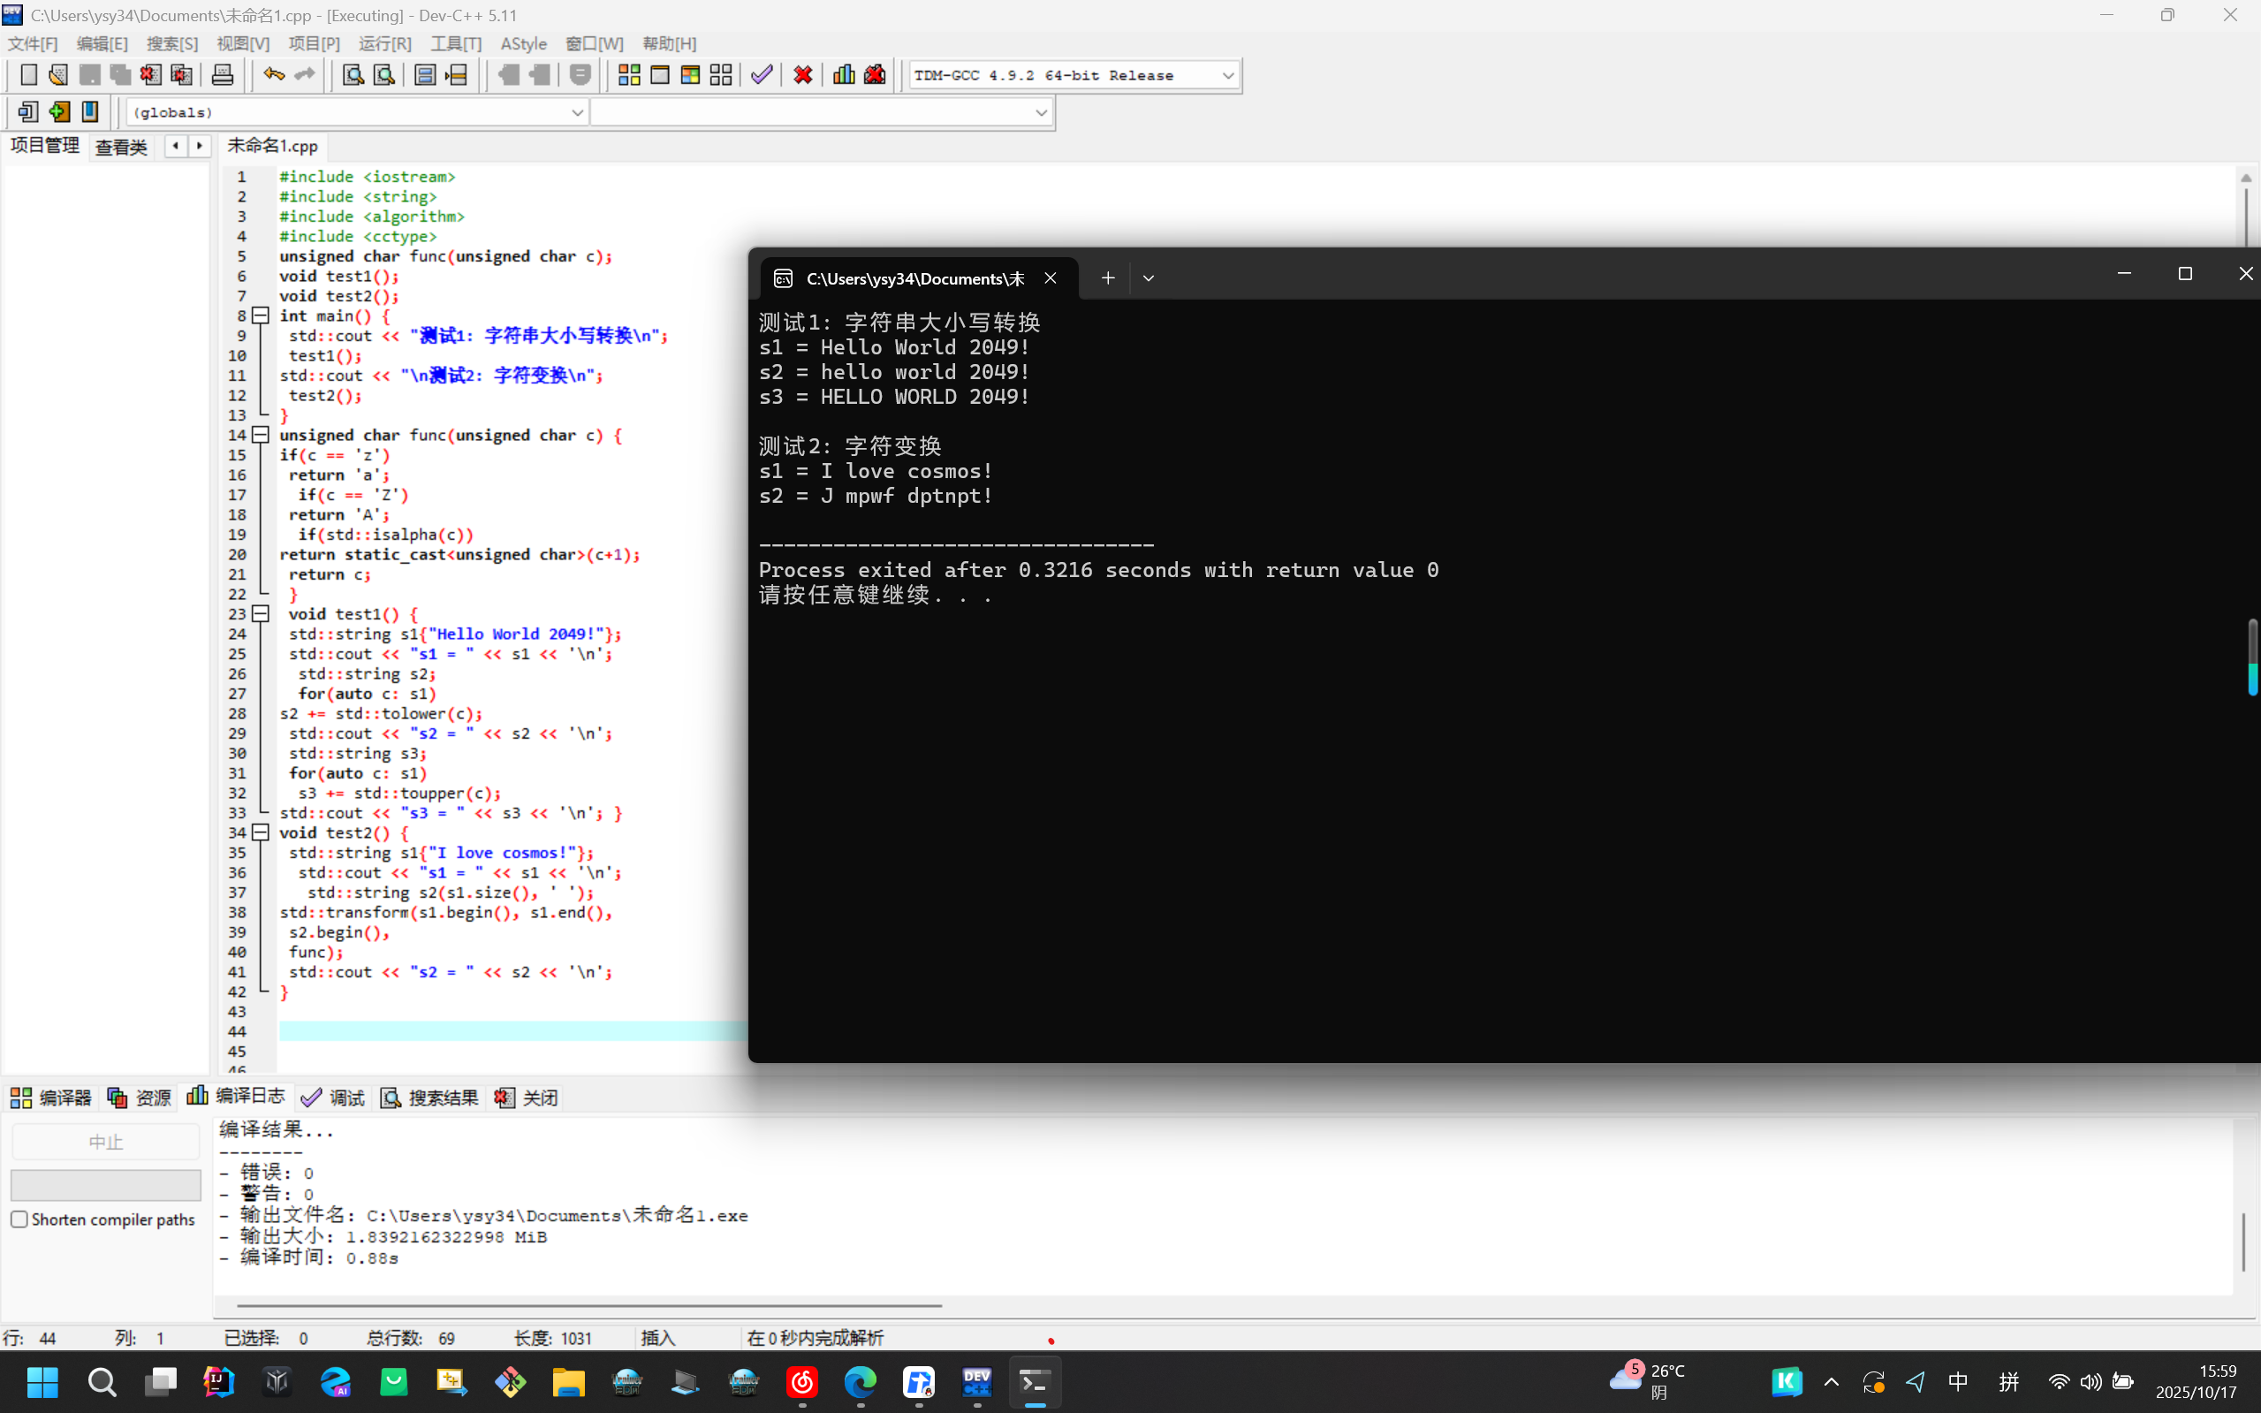
Task: Click the New file toolbar icon
Action: tap(28, 75)
